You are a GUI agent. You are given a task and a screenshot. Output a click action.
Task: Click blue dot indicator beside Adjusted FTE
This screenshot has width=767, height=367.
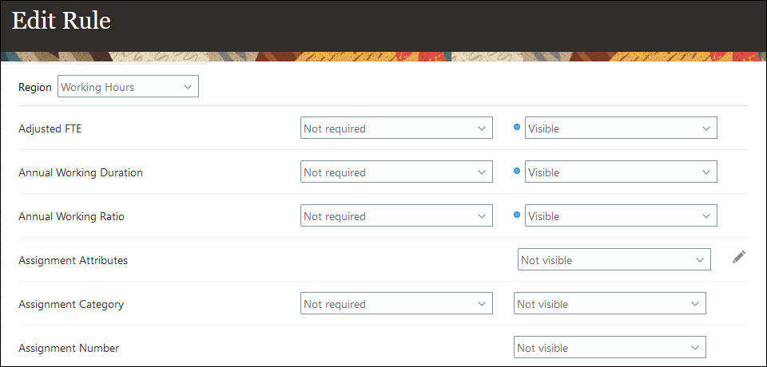[517, 128]
